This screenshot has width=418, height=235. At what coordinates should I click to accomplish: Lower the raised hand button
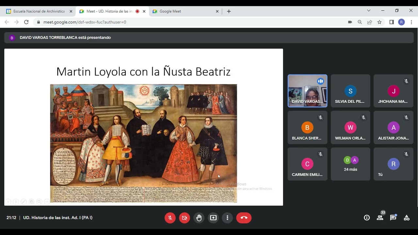(x=199, y=218)
